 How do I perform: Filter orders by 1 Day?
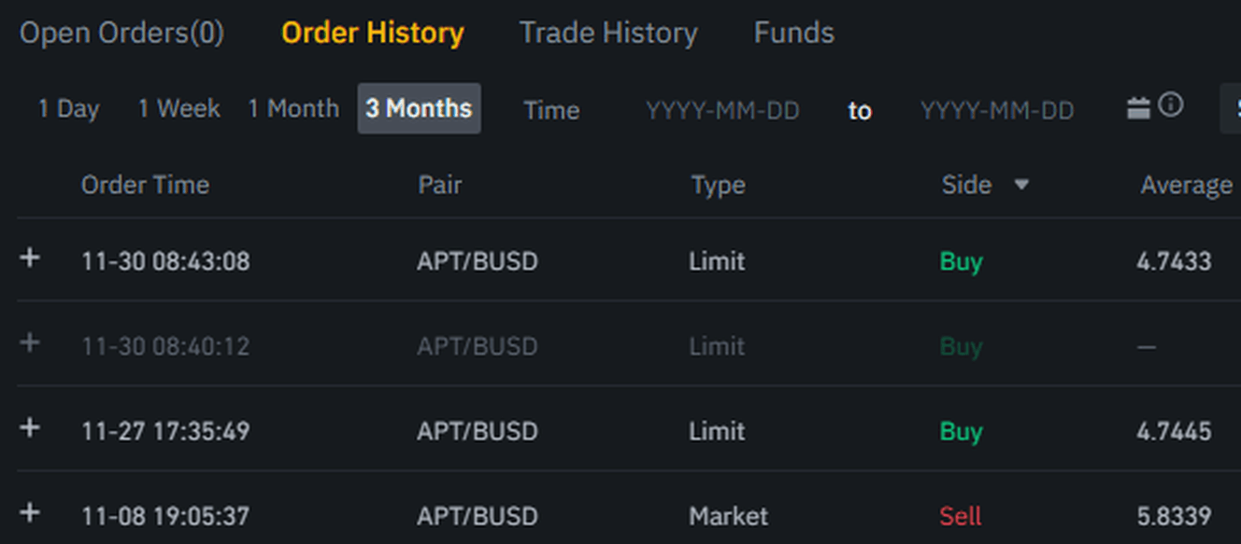click(68, 109)
